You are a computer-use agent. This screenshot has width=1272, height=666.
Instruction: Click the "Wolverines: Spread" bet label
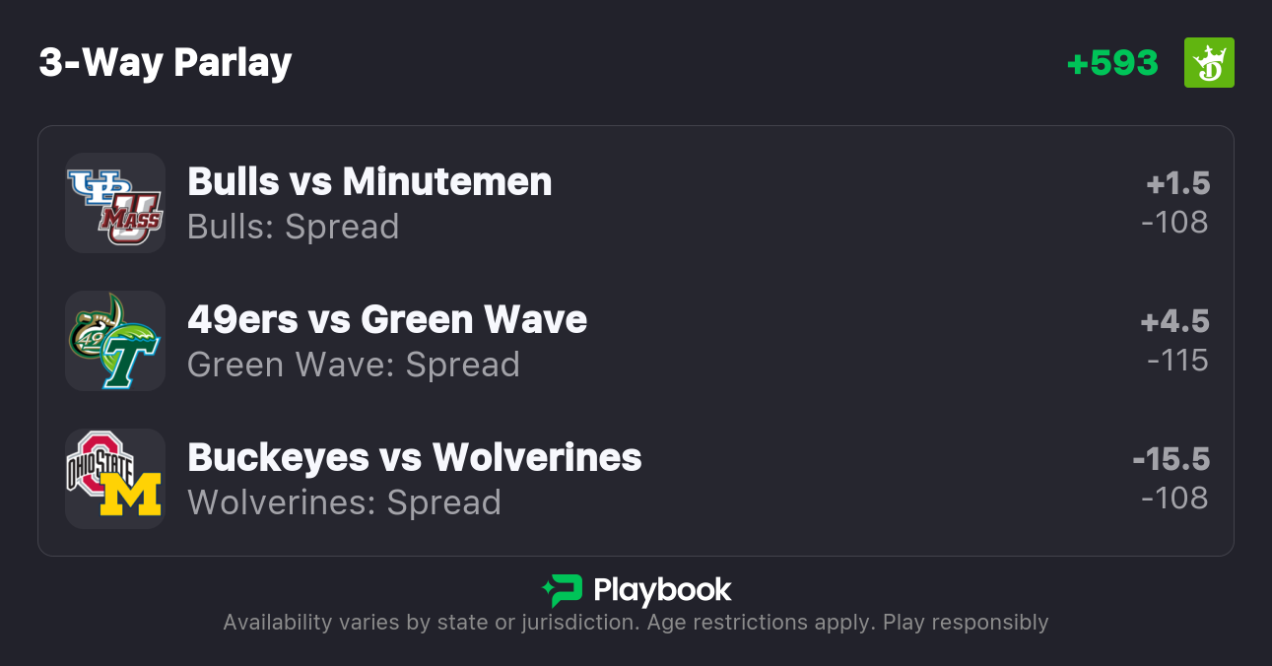tap(345, 502)
